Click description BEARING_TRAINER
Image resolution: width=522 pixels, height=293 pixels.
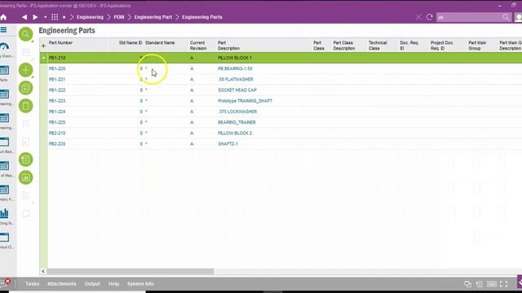pos(237,122)
